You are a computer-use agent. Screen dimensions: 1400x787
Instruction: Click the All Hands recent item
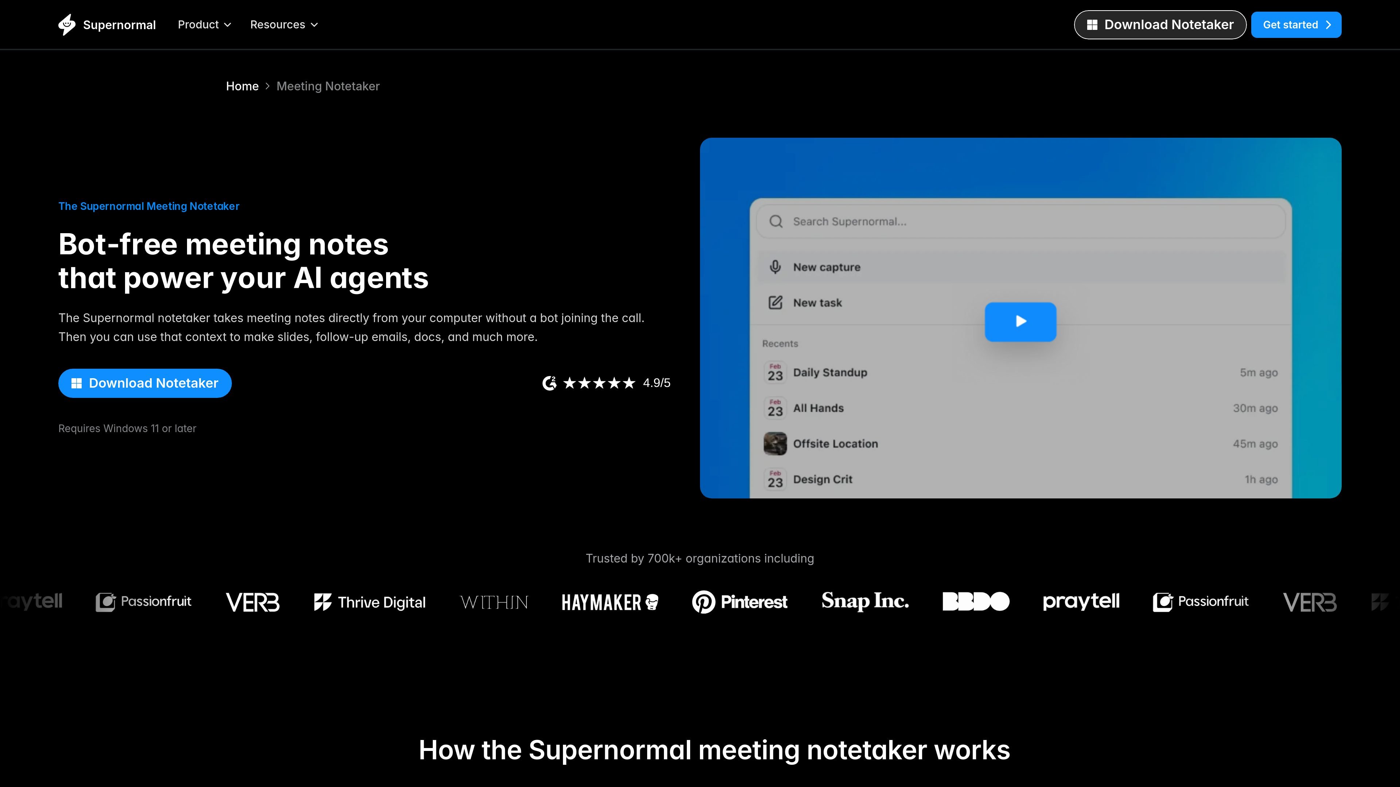coord(1020,408)
